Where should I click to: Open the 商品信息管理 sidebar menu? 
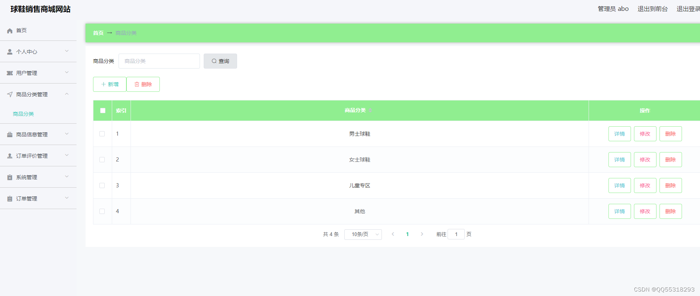[x=38, y=135]
